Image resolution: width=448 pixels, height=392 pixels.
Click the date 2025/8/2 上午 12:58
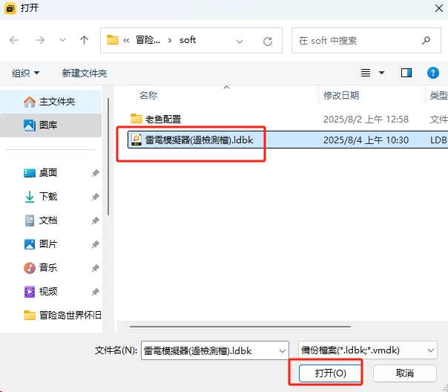(x=366, y=119)
